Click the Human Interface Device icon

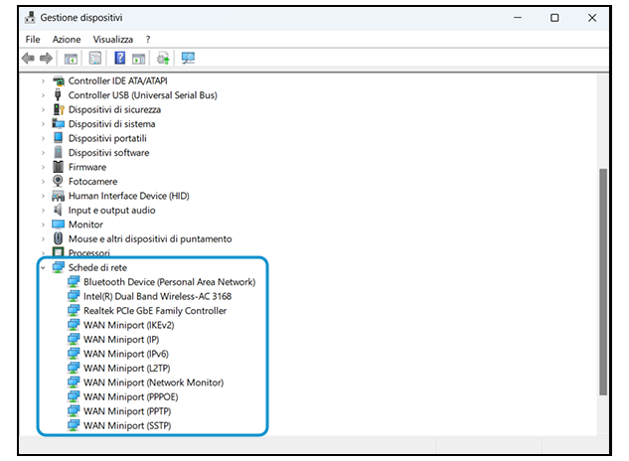click(59, 196)
